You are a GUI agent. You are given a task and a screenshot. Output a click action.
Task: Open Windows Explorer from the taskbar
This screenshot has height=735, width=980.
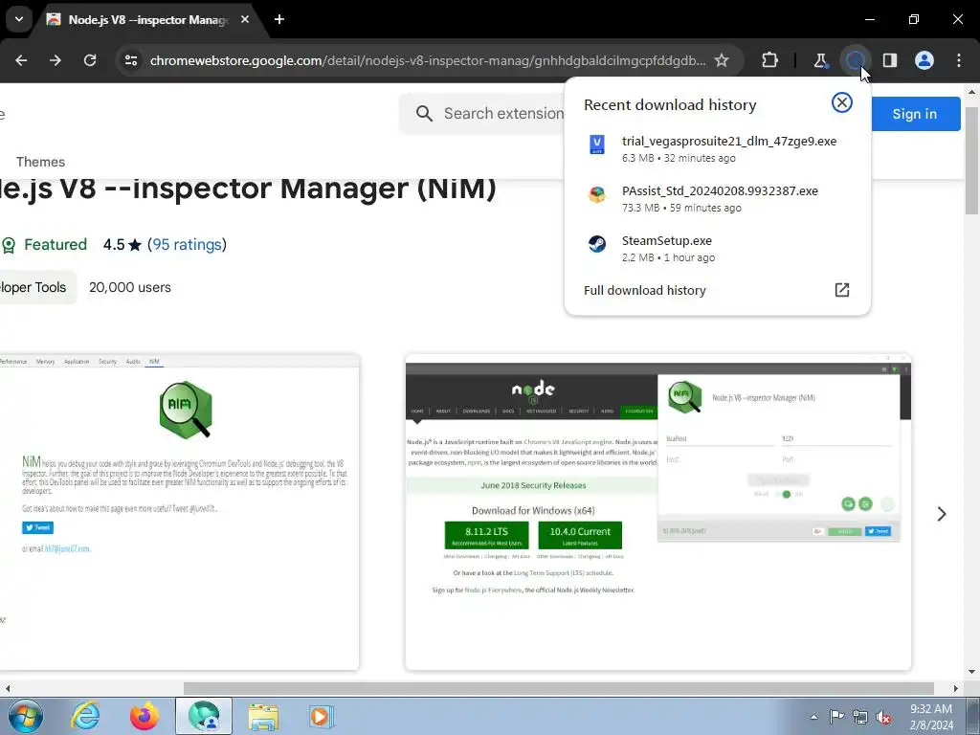click(263, 716)
